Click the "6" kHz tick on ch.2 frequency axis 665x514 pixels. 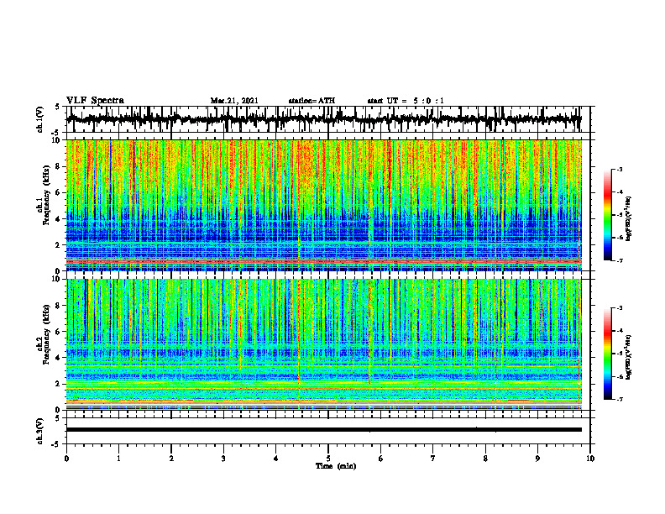[59, 332]
